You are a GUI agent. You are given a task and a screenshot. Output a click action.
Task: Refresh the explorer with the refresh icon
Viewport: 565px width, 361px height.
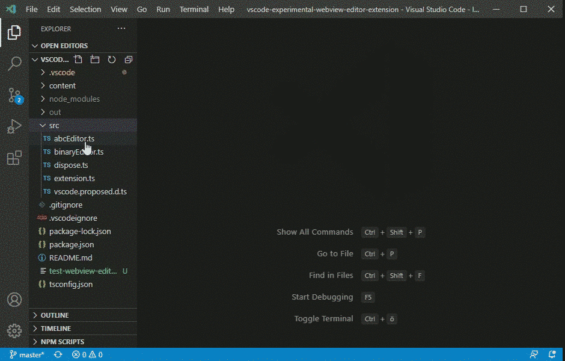click(x=112, y=60)
